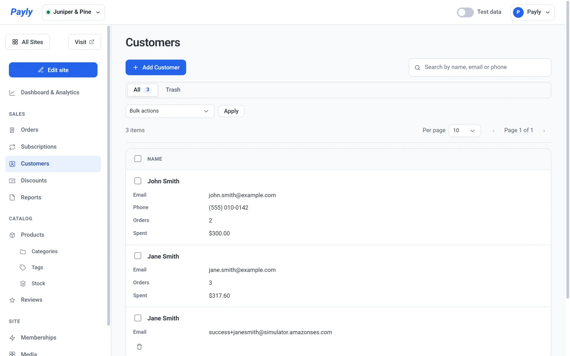Click the Products box icon
Image resolution: width=570 pixels, height=356 pixels.
click(12, 235)
